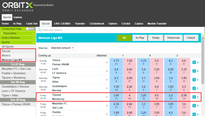Open info icon for Toluca v Pumas UNAM
Viewport: 205px width, 116px height.
(x=194, y=62)
